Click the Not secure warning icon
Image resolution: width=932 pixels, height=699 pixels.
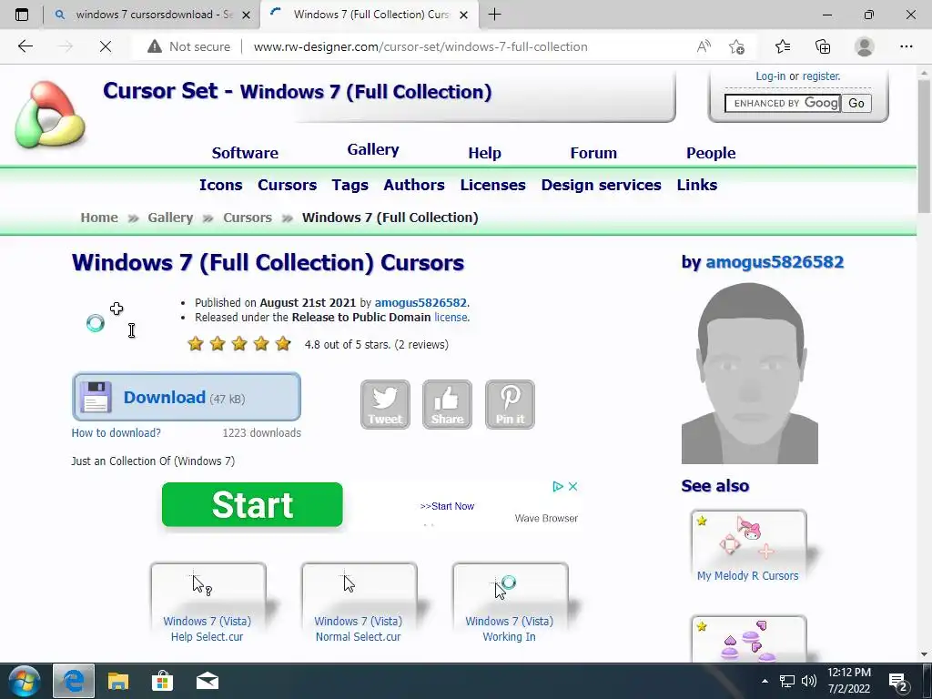pyautogui.click(x=155, y=46)
